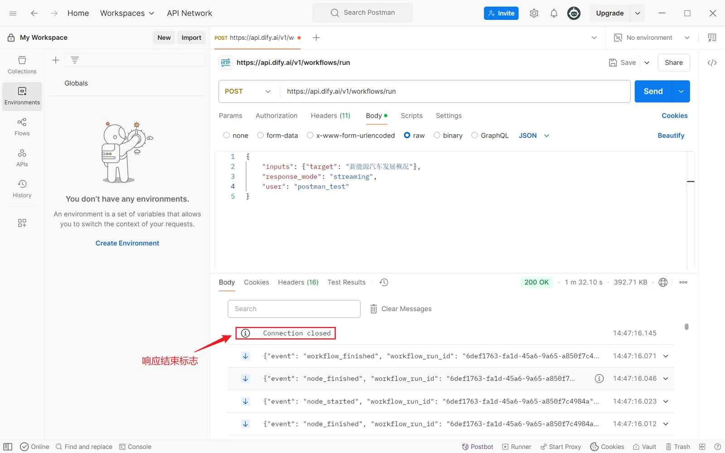The image size is (725, 453).
Task: Click the Beautify link
Action: tap(671, 135)
